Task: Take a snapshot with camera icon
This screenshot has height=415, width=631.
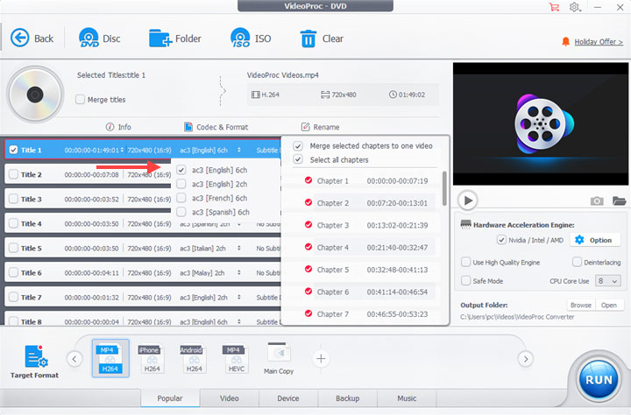Action: click(597, 200)
